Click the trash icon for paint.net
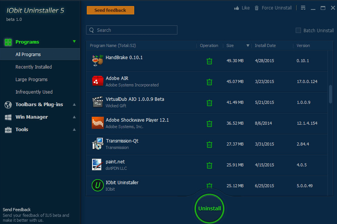The width and height of the screenshot is (337, 224). (x=209, y=166)
